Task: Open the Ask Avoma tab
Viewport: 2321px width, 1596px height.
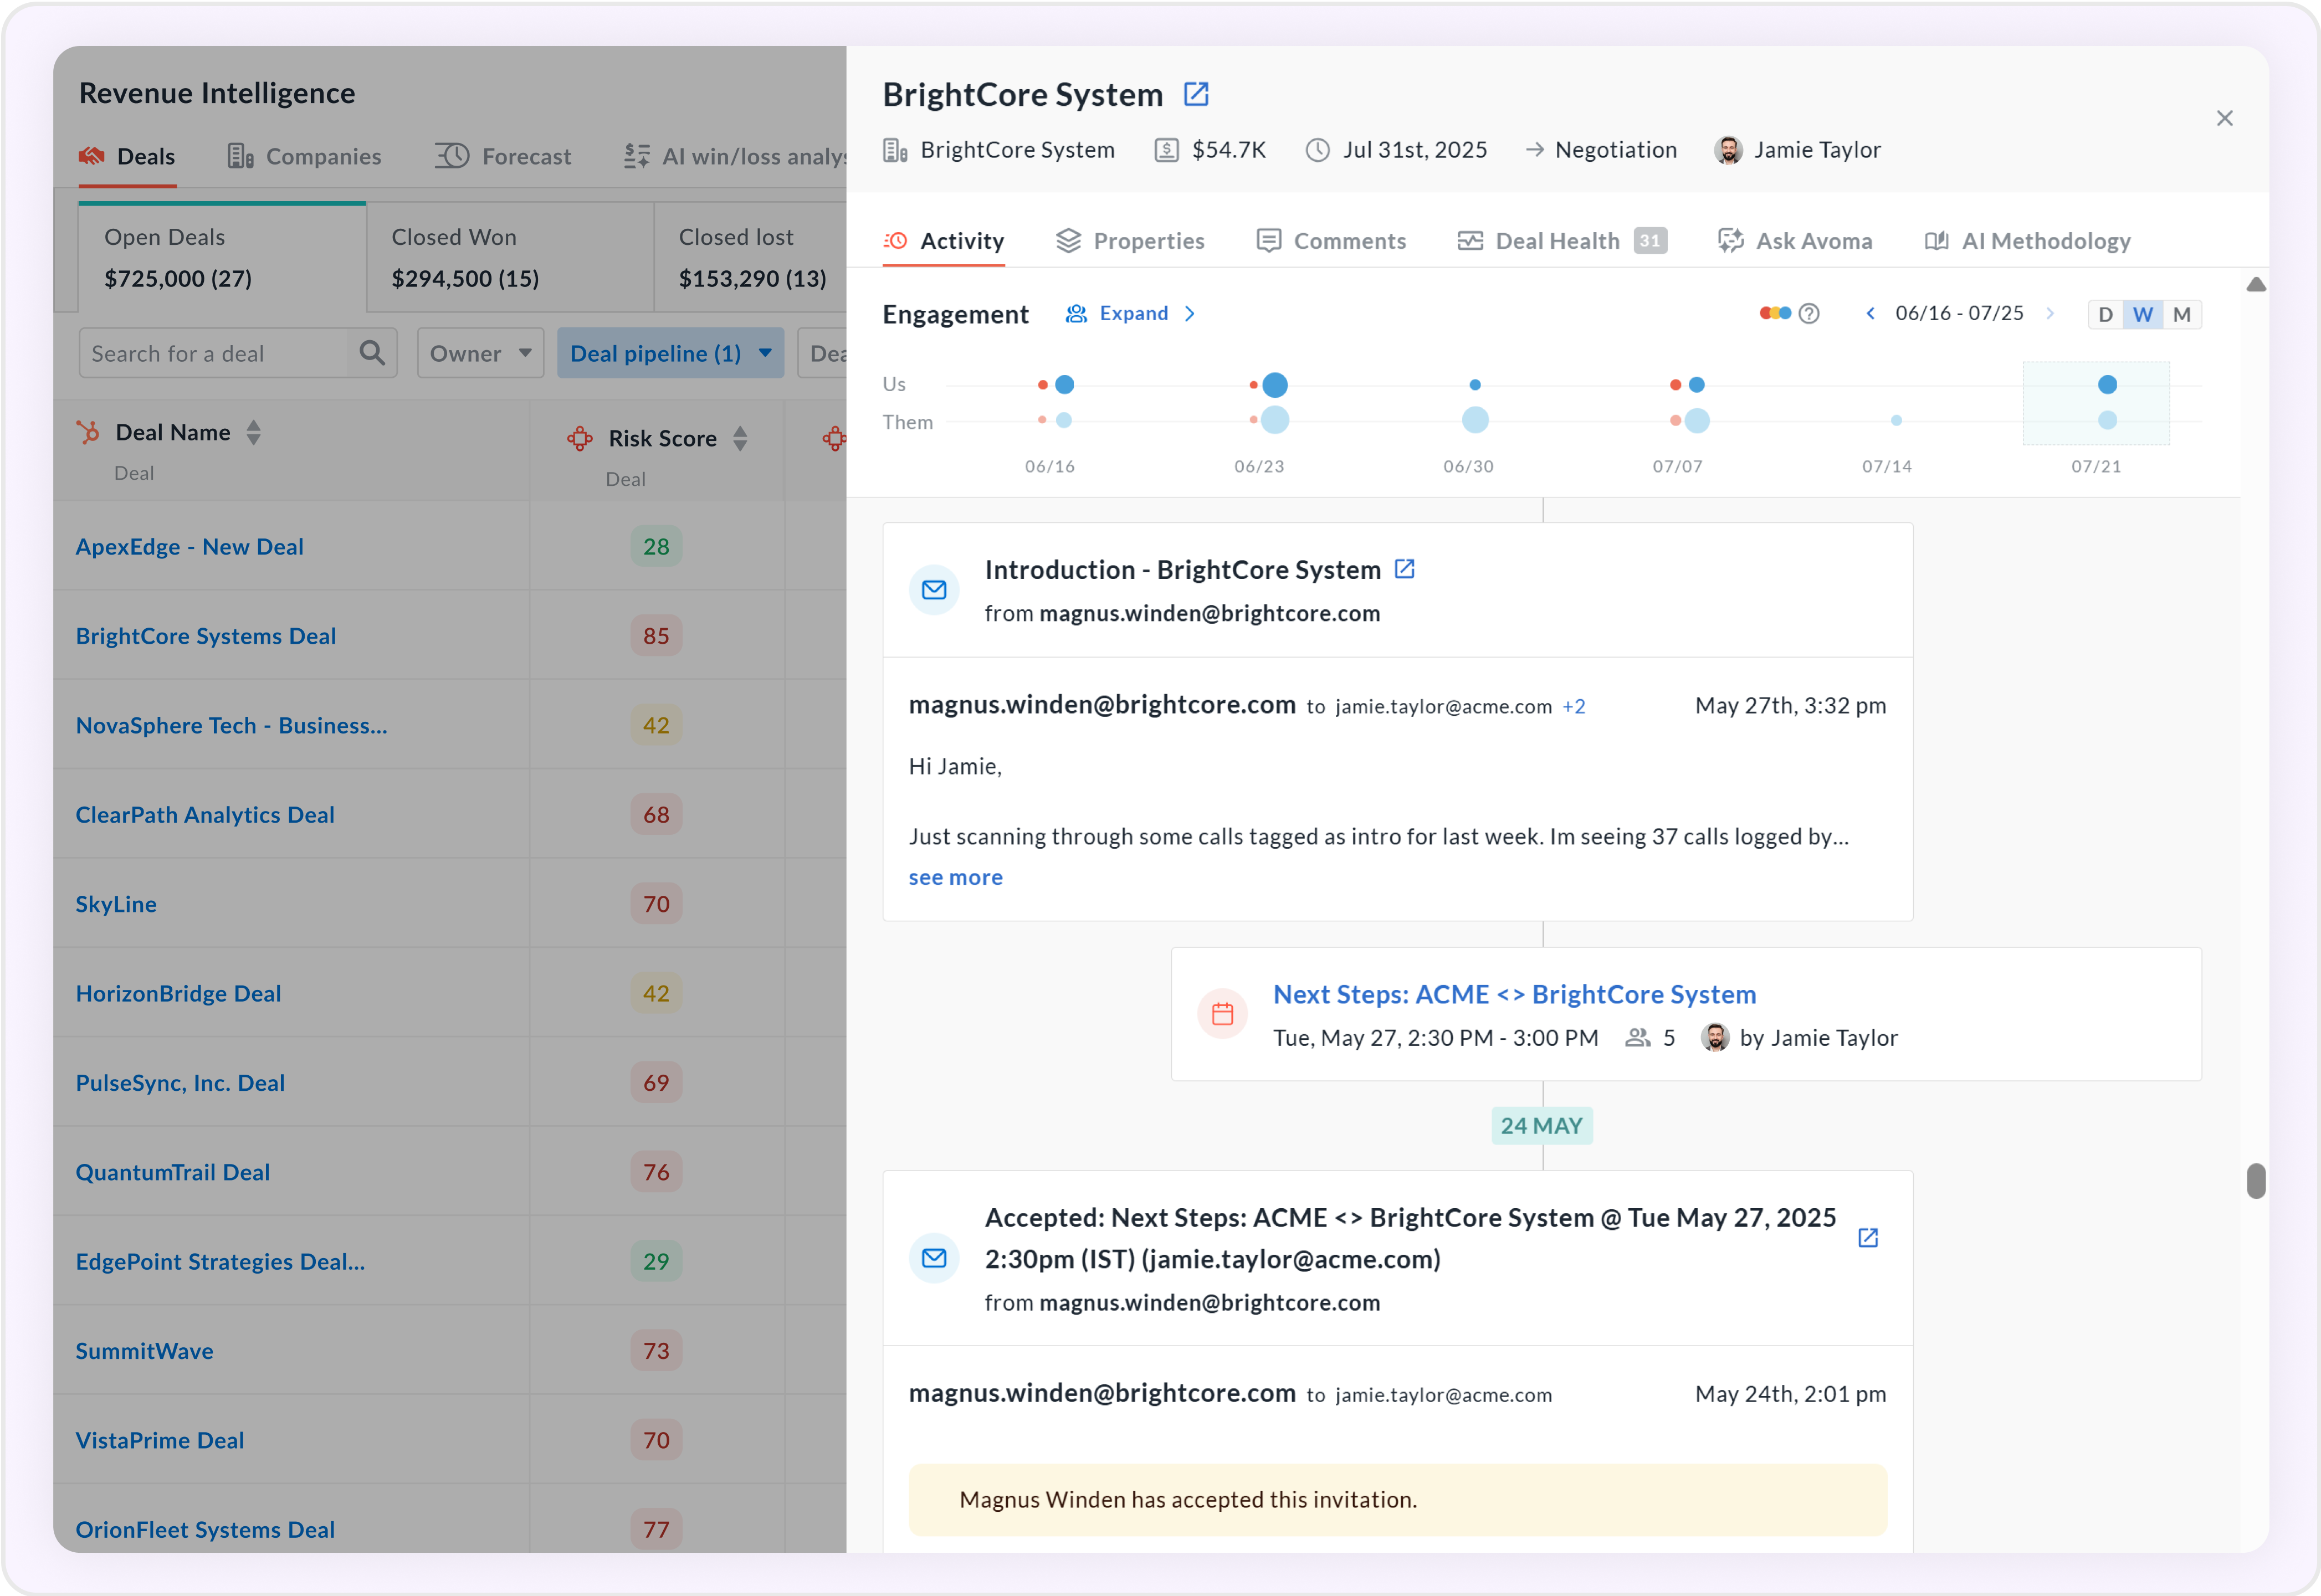Action: point(1795,241)
